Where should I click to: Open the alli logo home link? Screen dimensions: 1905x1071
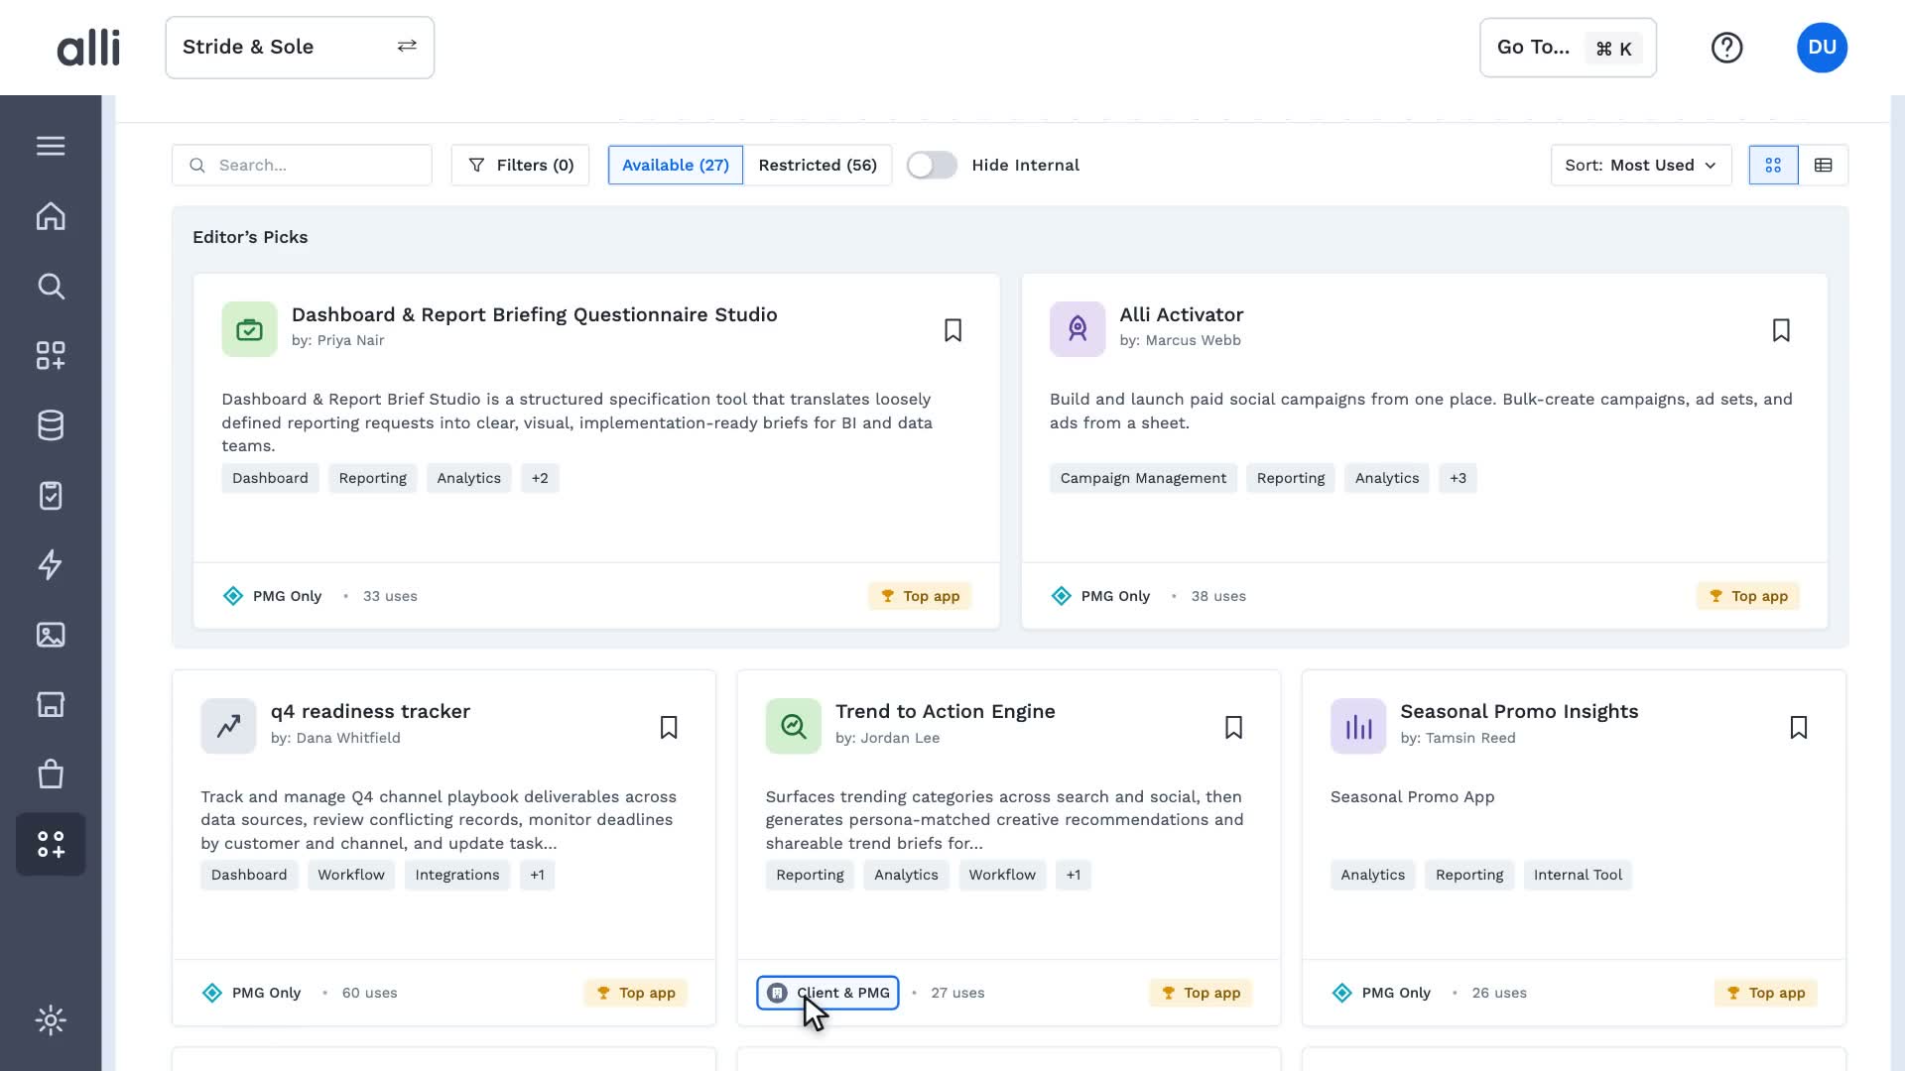pos(88,48)
